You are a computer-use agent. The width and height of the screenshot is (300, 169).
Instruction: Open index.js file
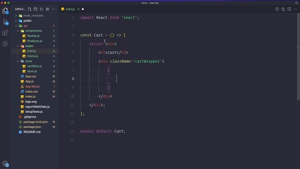(30, 97)
